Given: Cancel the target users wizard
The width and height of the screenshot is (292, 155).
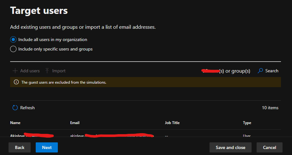Looking at the screenshot, I should point(270,147).
